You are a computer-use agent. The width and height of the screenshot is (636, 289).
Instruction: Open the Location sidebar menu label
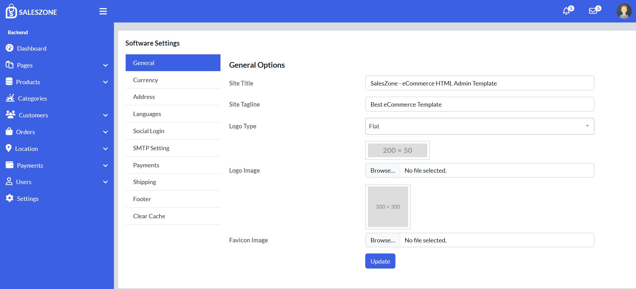pos(26,149)
